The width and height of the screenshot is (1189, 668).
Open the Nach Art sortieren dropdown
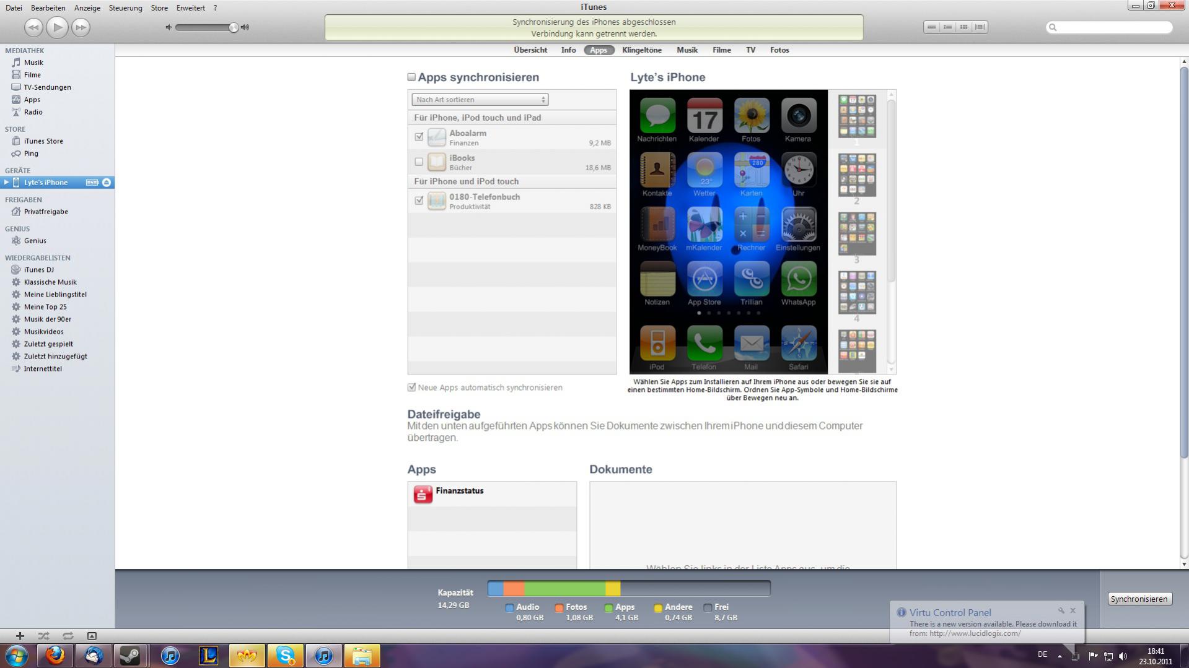480,100
